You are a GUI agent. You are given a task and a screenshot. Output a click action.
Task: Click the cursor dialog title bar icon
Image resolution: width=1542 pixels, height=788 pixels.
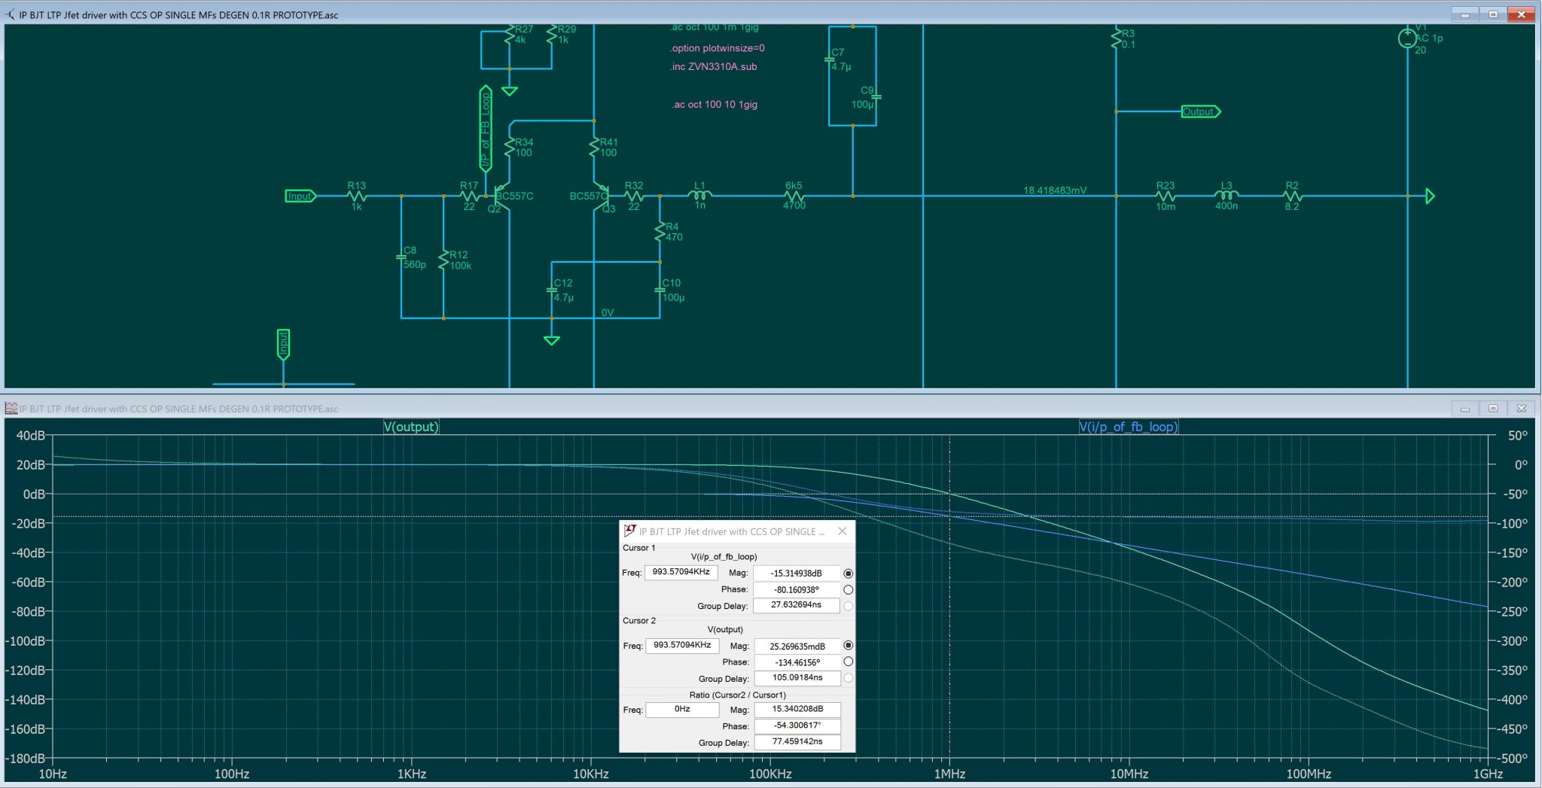point(630,531)
